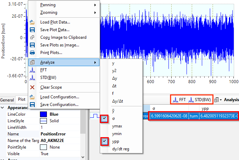Click the Save Configuration disk icon
Image resolution: width=239 pixels, height=160 pixels.
coord(32,105)
